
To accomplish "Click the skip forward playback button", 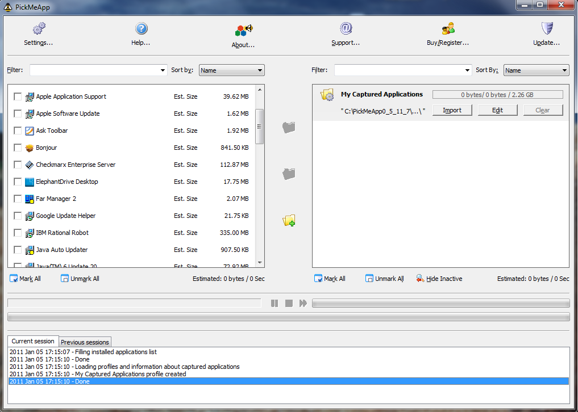I will point(303,303).
